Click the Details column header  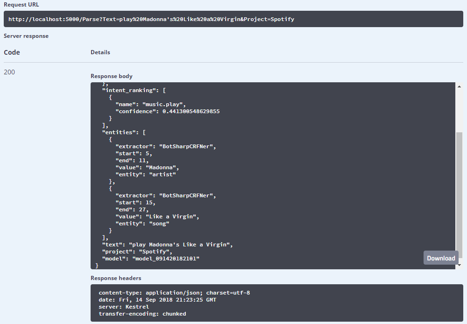click(100, 52)
